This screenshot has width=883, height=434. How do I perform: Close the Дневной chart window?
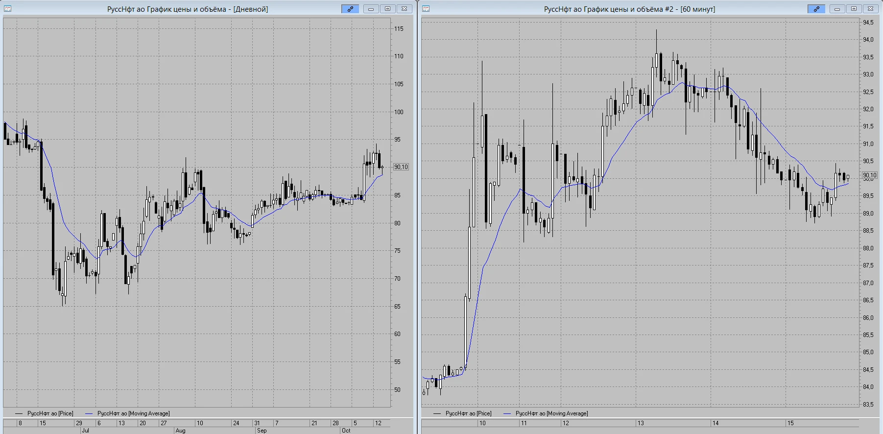tap(404, 9)
